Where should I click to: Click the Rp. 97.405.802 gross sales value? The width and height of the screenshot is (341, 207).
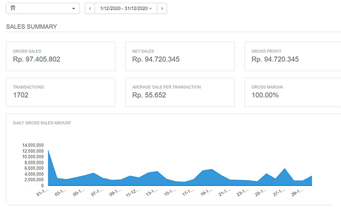(x=37, y=59)
